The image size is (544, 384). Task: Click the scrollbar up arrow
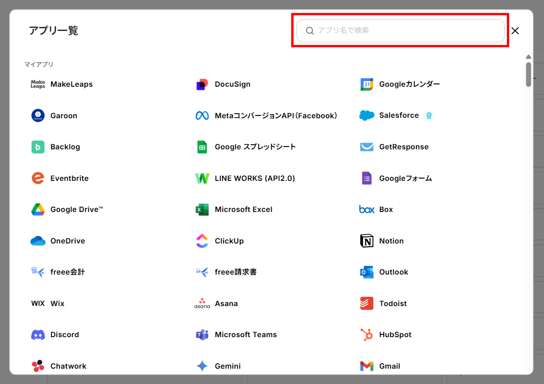click(x=528, y=57)
